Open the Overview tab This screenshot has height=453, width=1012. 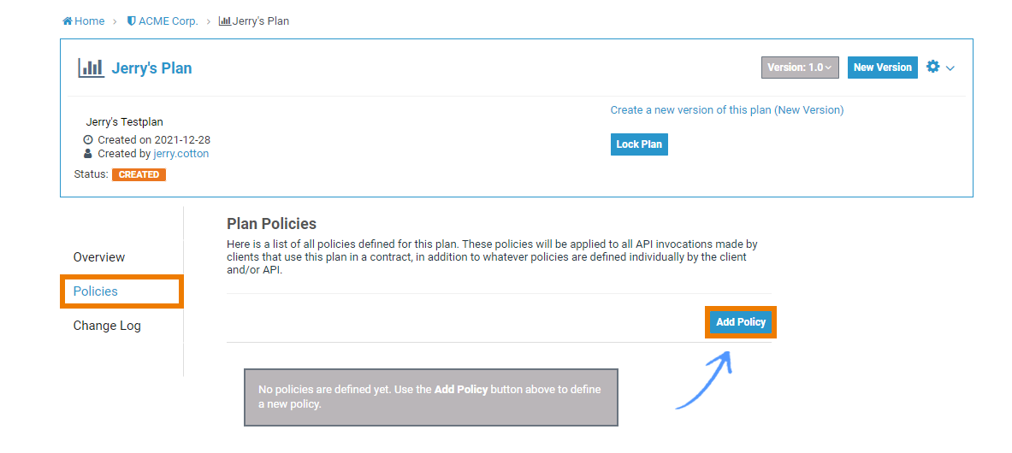pyautogui.click(x=99, y=257)
